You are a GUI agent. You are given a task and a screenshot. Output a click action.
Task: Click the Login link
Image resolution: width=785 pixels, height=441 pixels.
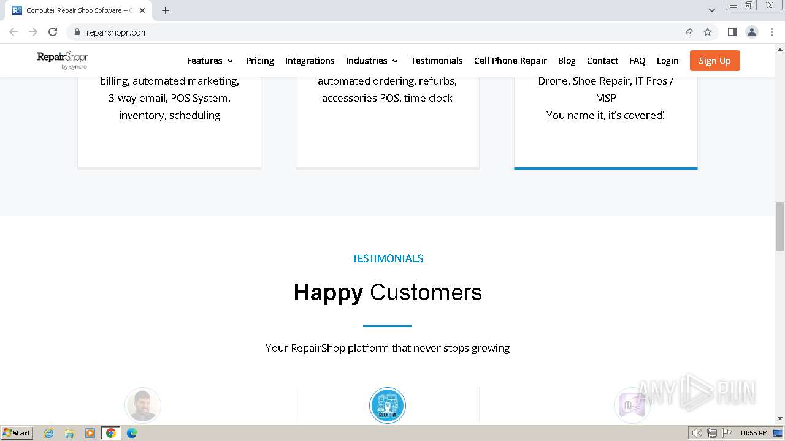[667, 61]
